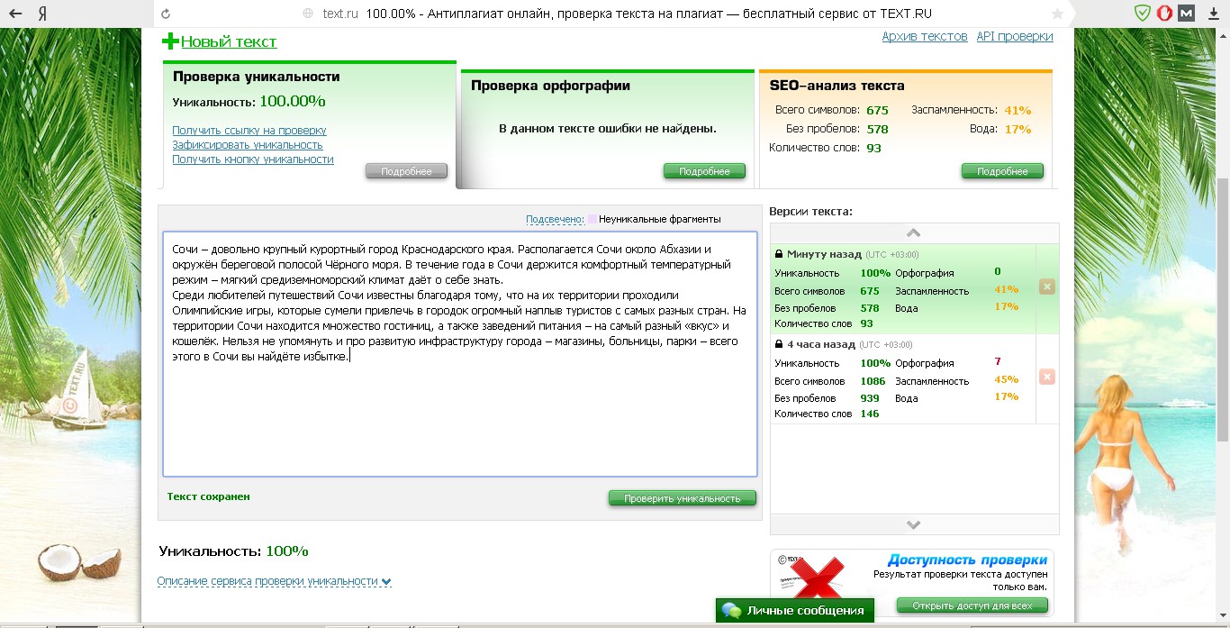Open Подробнее in spelling check panel
The height and width of the screenshot is (628, 1230).
coord(704,171)
